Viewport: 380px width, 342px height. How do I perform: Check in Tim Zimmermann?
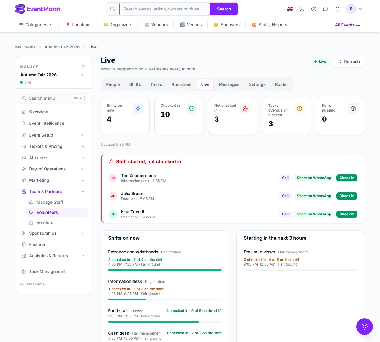[347, 178]
